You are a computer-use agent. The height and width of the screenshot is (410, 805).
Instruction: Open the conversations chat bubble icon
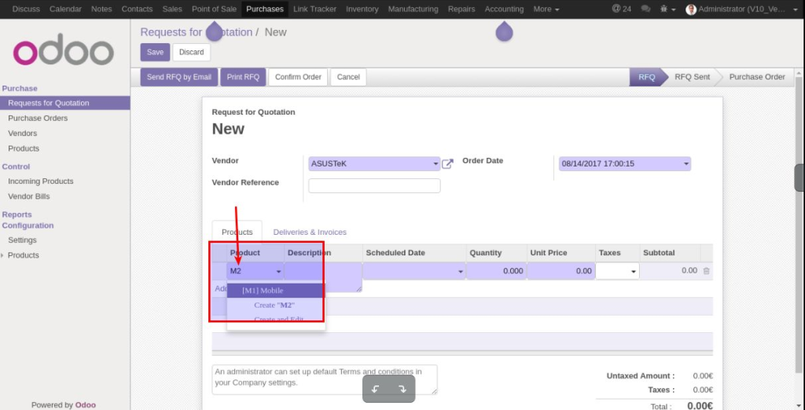click(x=645, y=9)
